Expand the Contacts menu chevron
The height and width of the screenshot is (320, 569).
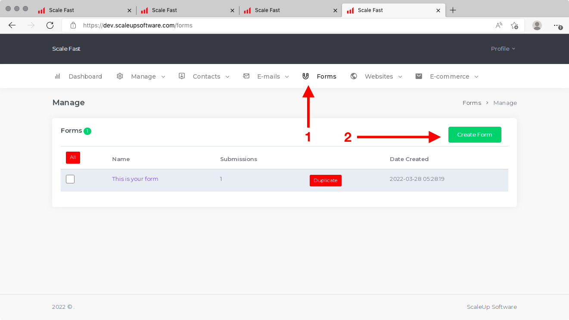227,76
